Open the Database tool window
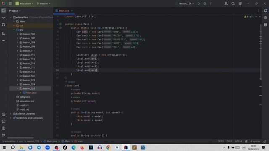269x151 pixels. tap(265, 25)
